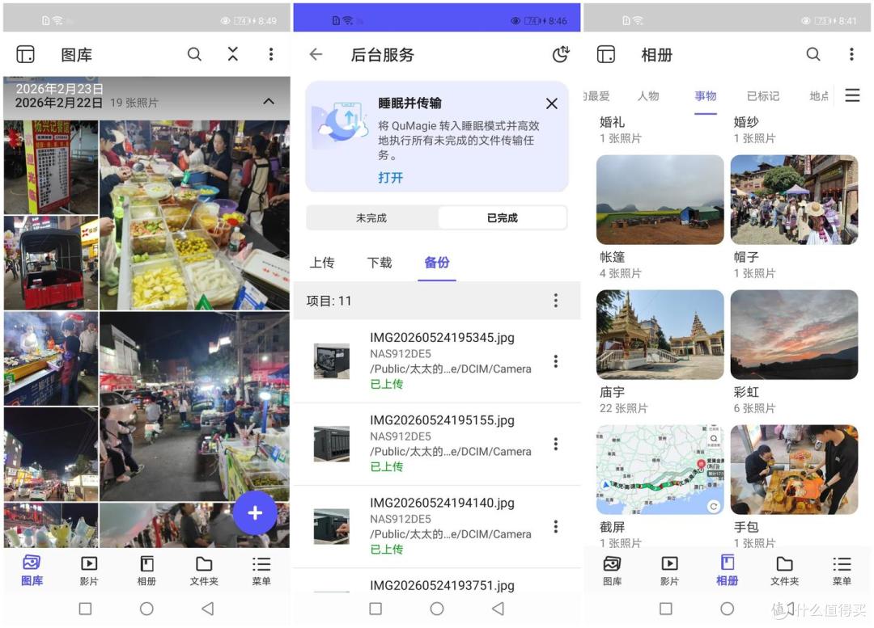Tap the IMG20260524195155.jpg thumbnail
This screenshot has height=628, width=874.
point(332,444)
